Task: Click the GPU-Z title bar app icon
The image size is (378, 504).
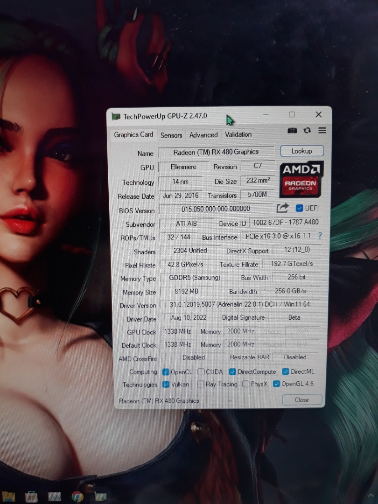Action: pos(116,116)
